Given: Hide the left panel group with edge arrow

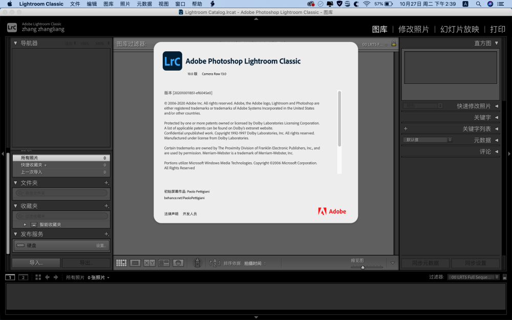Looking at the screenshot, I should [x=3, y=154].
